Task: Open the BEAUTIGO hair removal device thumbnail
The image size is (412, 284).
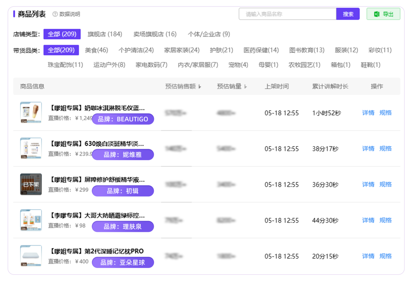Action: (31, 112)
